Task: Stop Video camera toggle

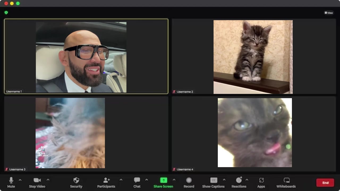Action: pos(37,183)
